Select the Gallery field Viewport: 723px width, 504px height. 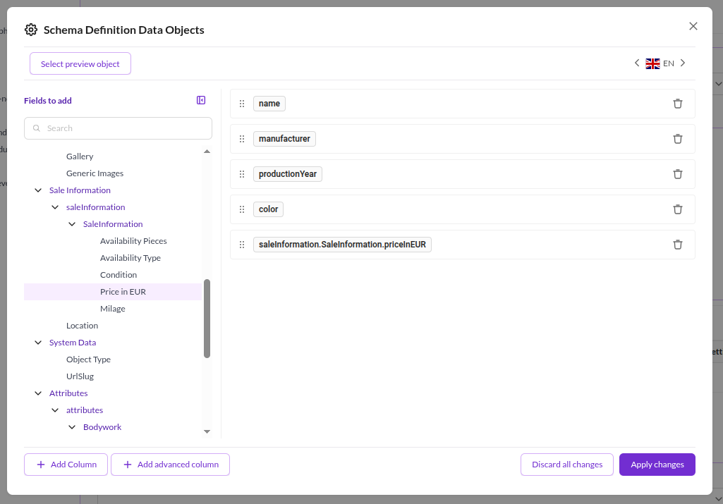[80, 156]
